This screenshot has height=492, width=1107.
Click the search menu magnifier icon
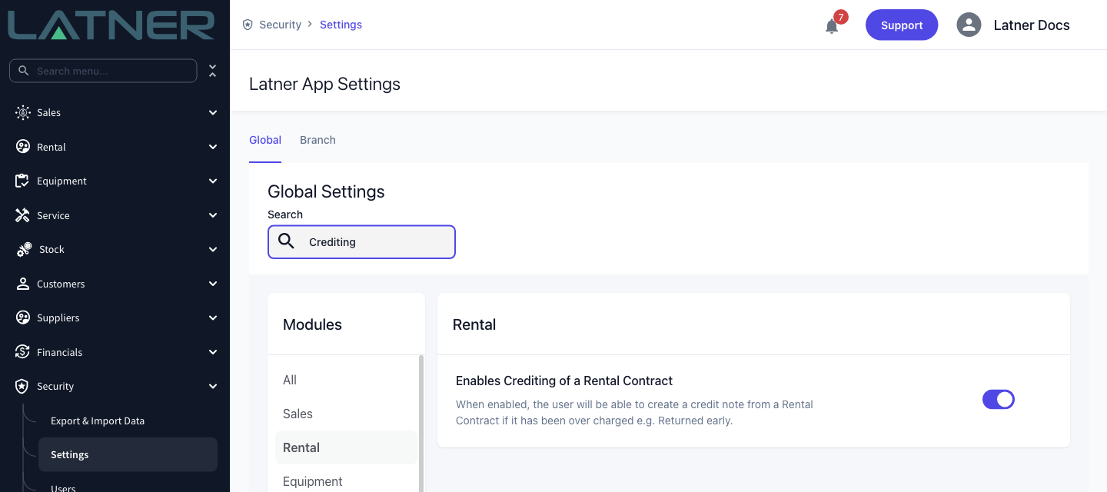click(24, 71)
